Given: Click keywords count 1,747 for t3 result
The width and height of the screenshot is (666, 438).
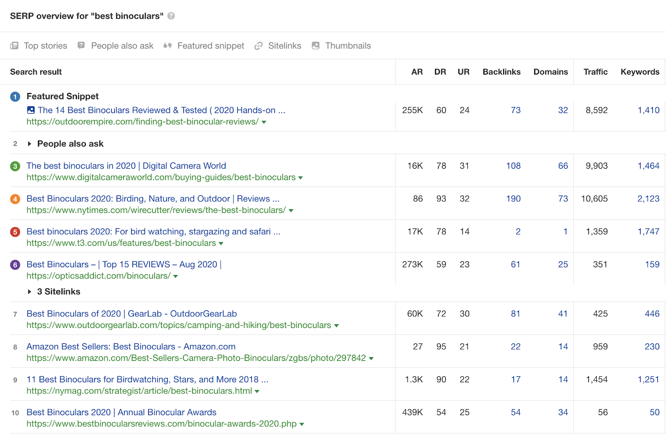Looking at the screenshot, I should [x=649, y=232].
